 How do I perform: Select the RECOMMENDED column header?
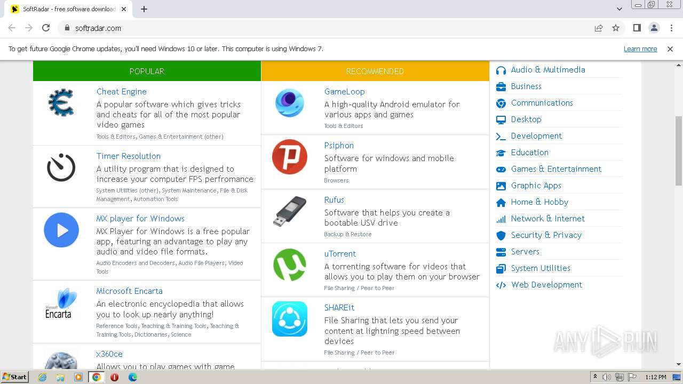tap(375, 71)
